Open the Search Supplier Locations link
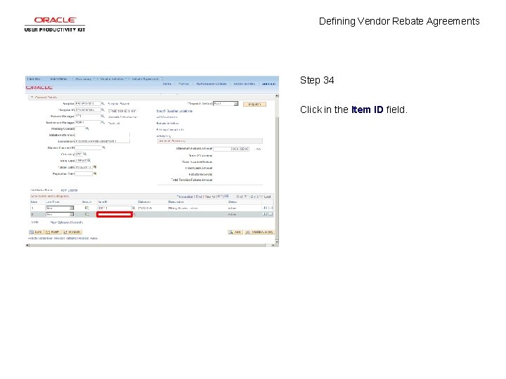 tap(174, 111)
